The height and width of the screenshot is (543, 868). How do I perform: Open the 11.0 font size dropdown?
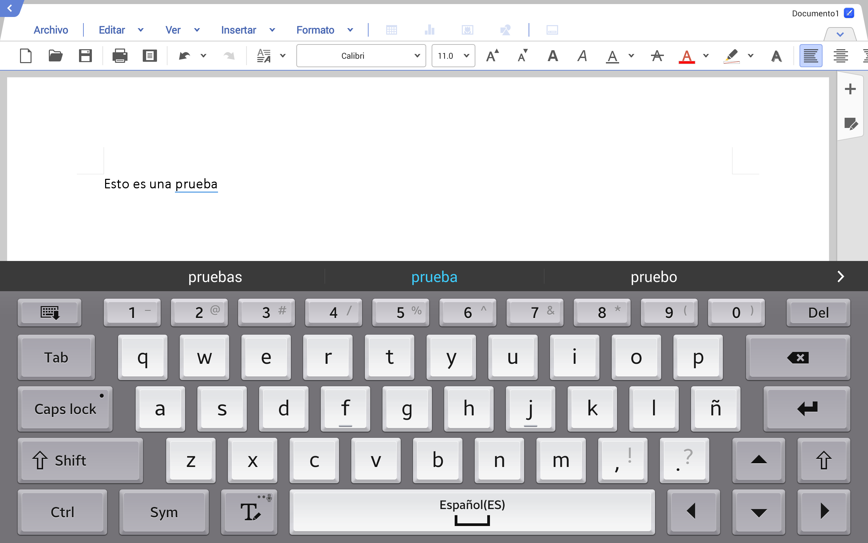tap(453, 56)
